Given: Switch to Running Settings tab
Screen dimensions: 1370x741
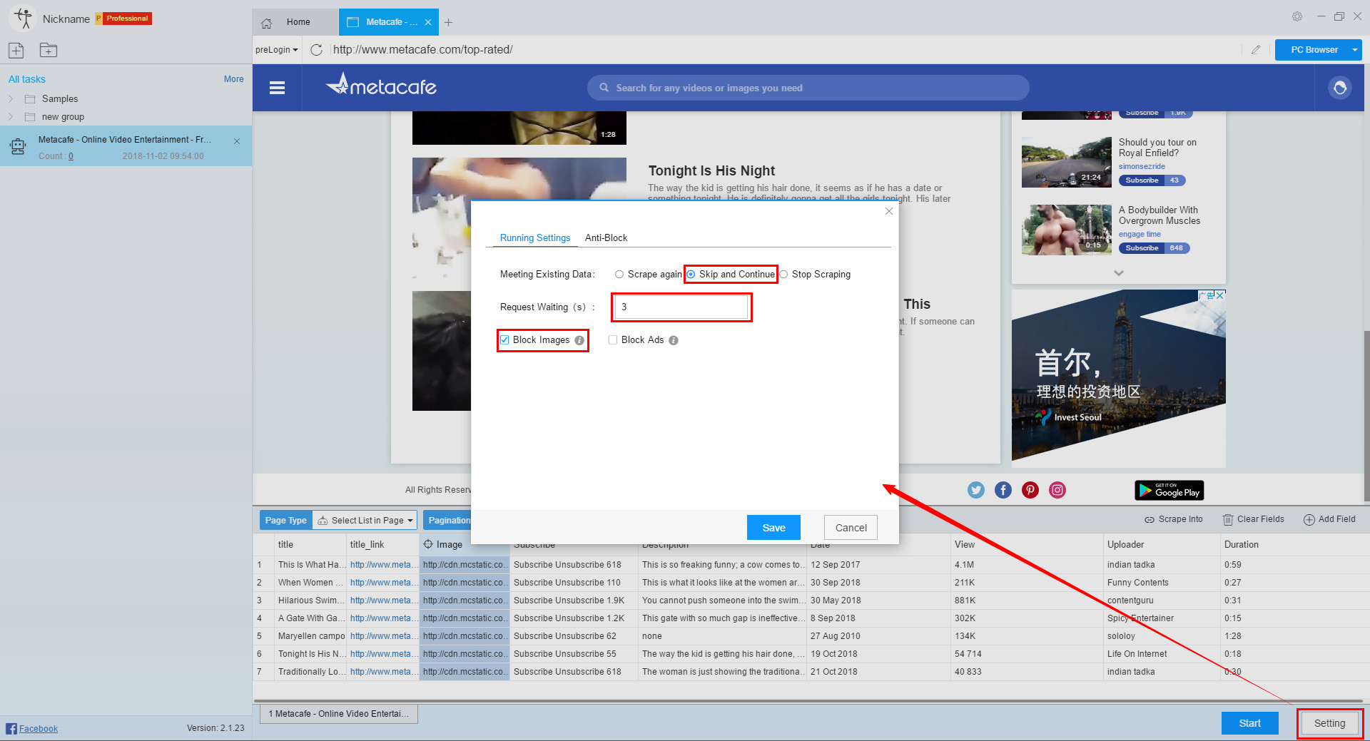Looking at the screenshot, I should click(x=534, y=238).
